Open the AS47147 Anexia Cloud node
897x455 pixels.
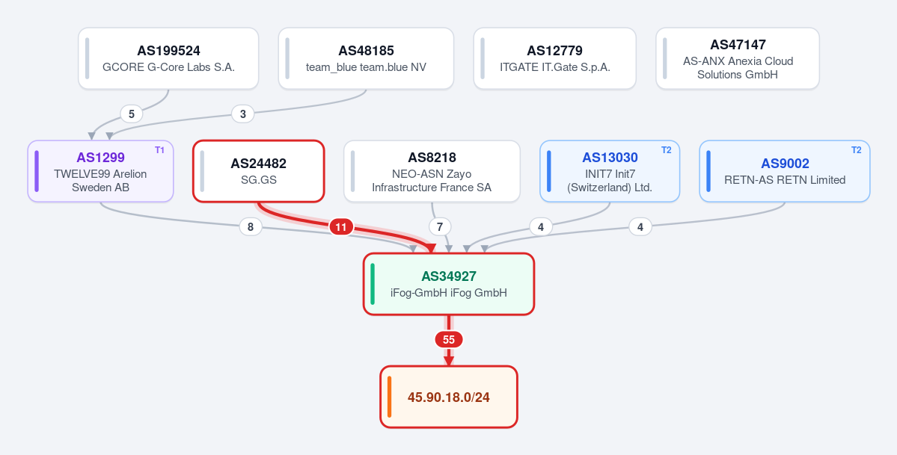738,58
